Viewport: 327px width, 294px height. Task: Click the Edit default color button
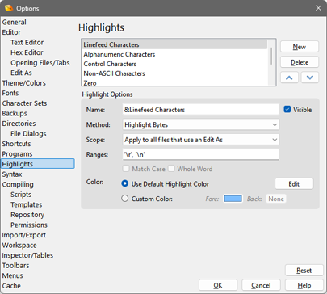tap(294, 184)
